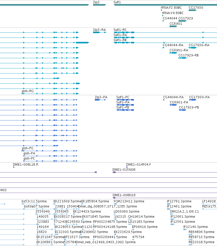Click the EP21527.3prime EST
Image resolution: width=217 pixels, height=246 pixels.
pyautogui.click(x=65, y=240)
